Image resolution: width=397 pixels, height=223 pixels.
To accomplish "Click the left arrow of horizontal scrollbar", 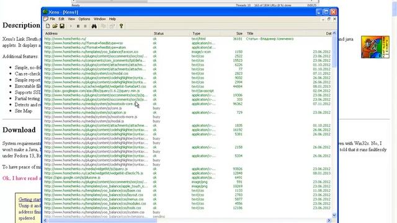I will tap(45, 221).
